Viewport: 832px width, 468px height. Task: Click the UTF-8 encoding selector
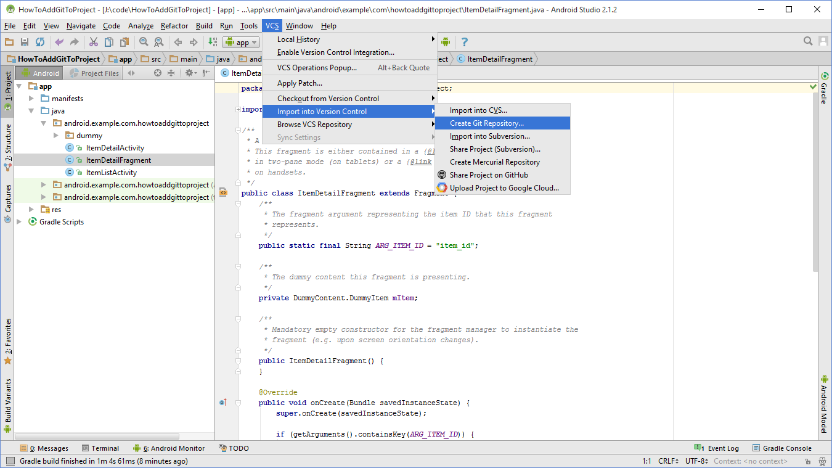point(696,461)
